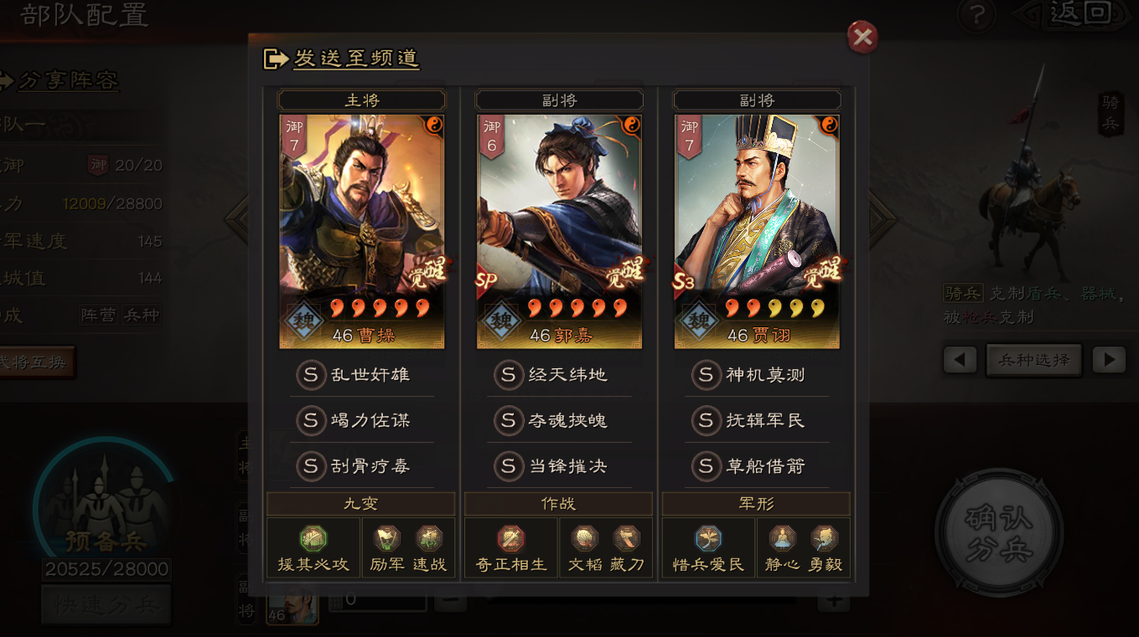Click the 惜兵爱民 tactic icon
Viewport: 1139px width, 637px height.
tap(708, 538)
